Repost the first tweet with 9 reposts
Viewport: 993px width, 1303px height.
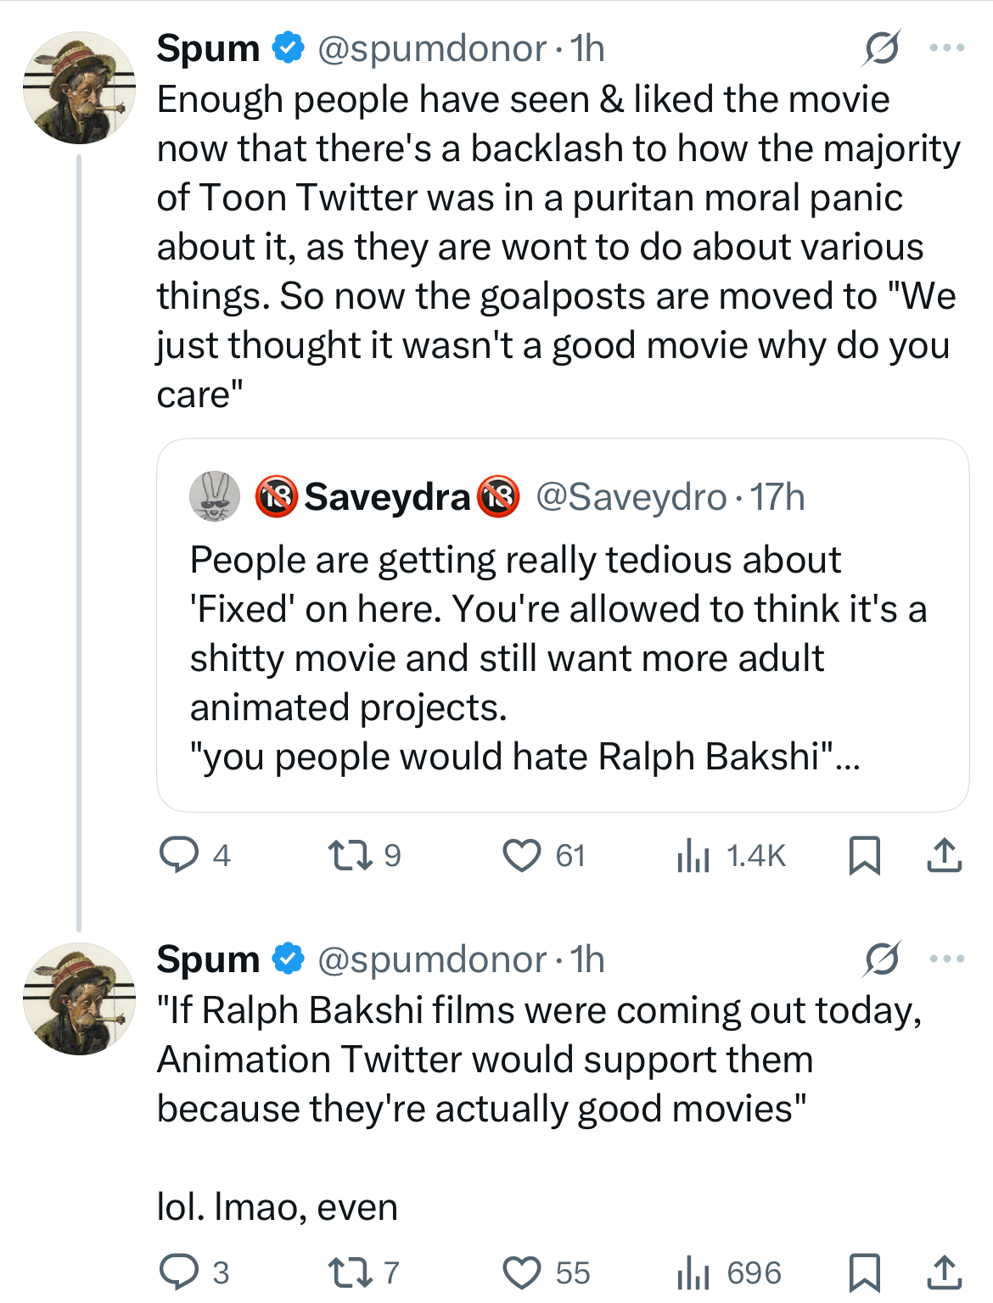point(351,855)
